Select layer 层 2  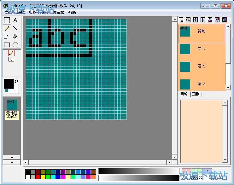[202, 66]
